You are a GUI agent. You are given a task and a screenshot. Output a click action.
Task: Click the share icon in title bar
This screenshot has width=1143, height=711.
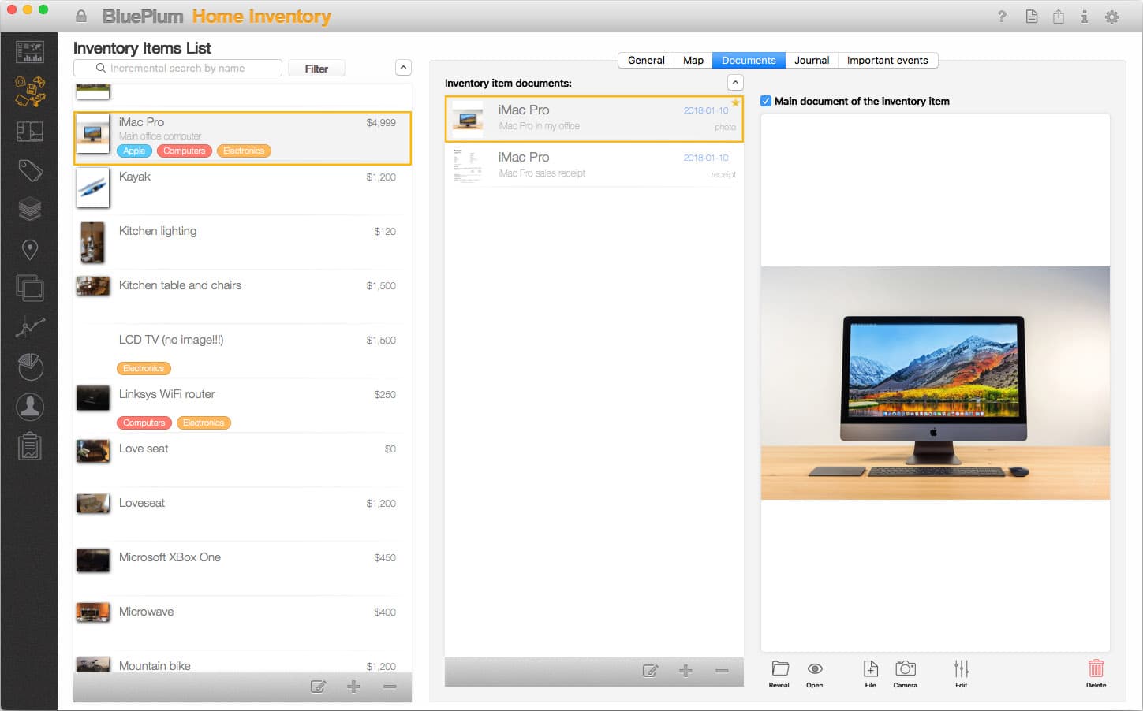1059,17
